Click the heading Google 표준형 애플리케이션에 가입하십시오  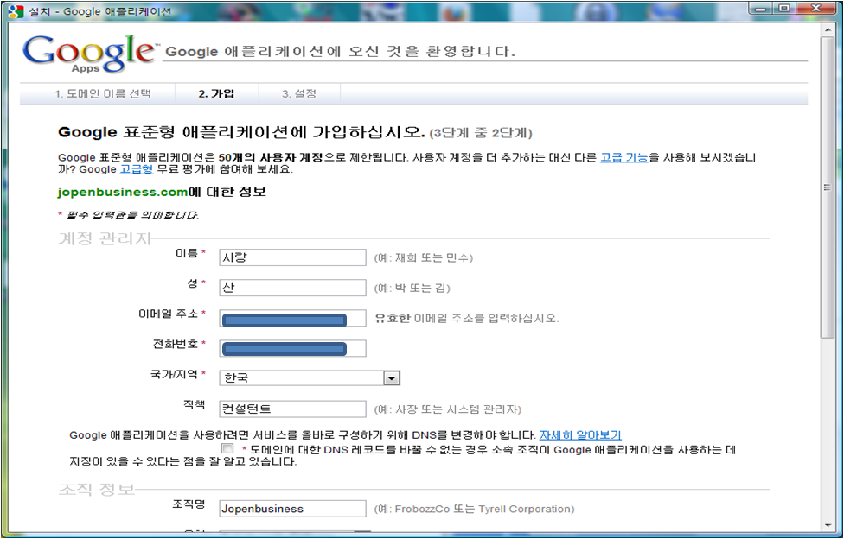pos(241,132)
